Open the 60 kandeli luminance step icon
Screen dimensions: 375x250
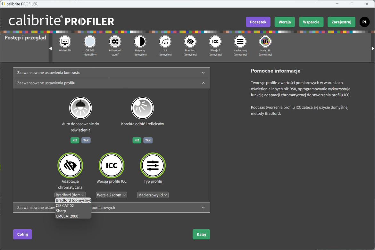(x=115, y=42)
